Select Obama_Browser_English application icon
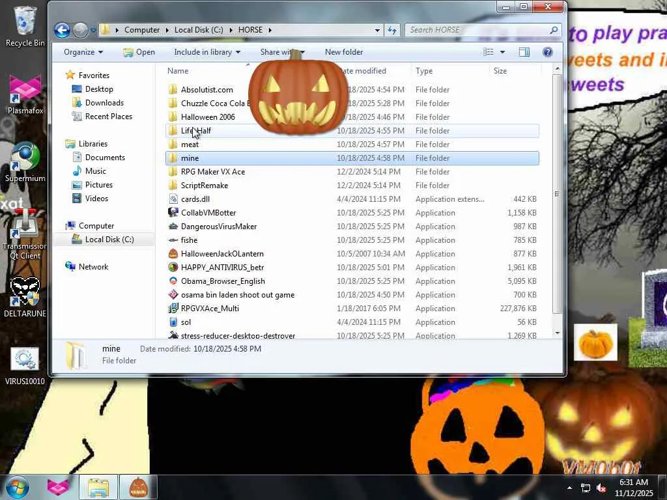This screenshot has height=500, width=667. tap(173, 281)
